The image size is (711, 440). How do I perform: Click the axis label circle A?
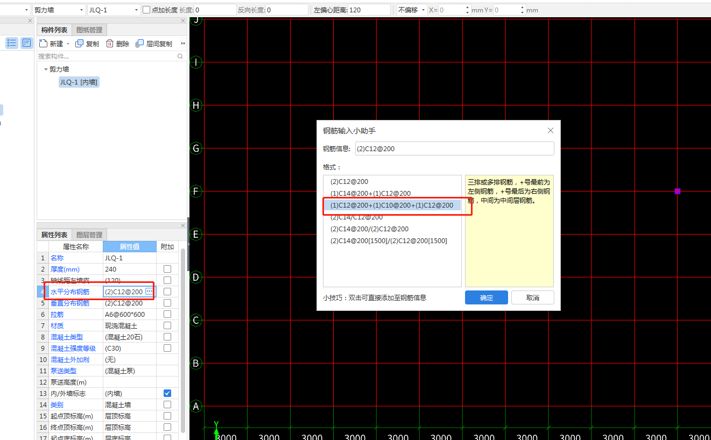(196, 406)
